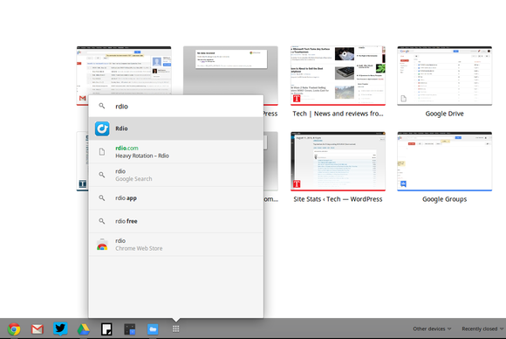Image resolution: width=506 pixels, height=339 pixels.
Task: Expand the Recently closed menu
Action: 482,329
